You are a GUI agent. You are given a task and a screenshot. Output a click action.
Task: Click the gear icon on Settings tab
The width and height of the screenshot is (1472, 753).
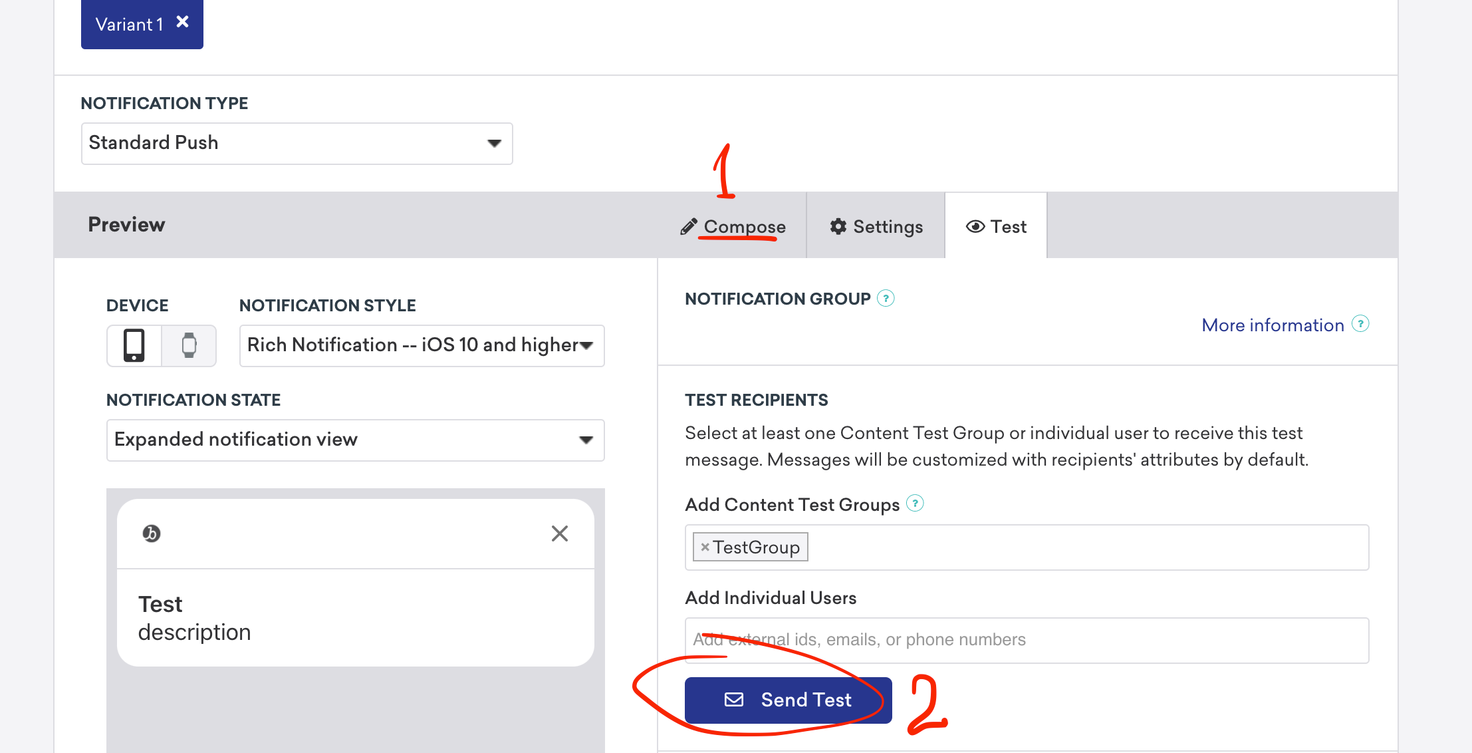pyautogui.click(x=838, y=226)
